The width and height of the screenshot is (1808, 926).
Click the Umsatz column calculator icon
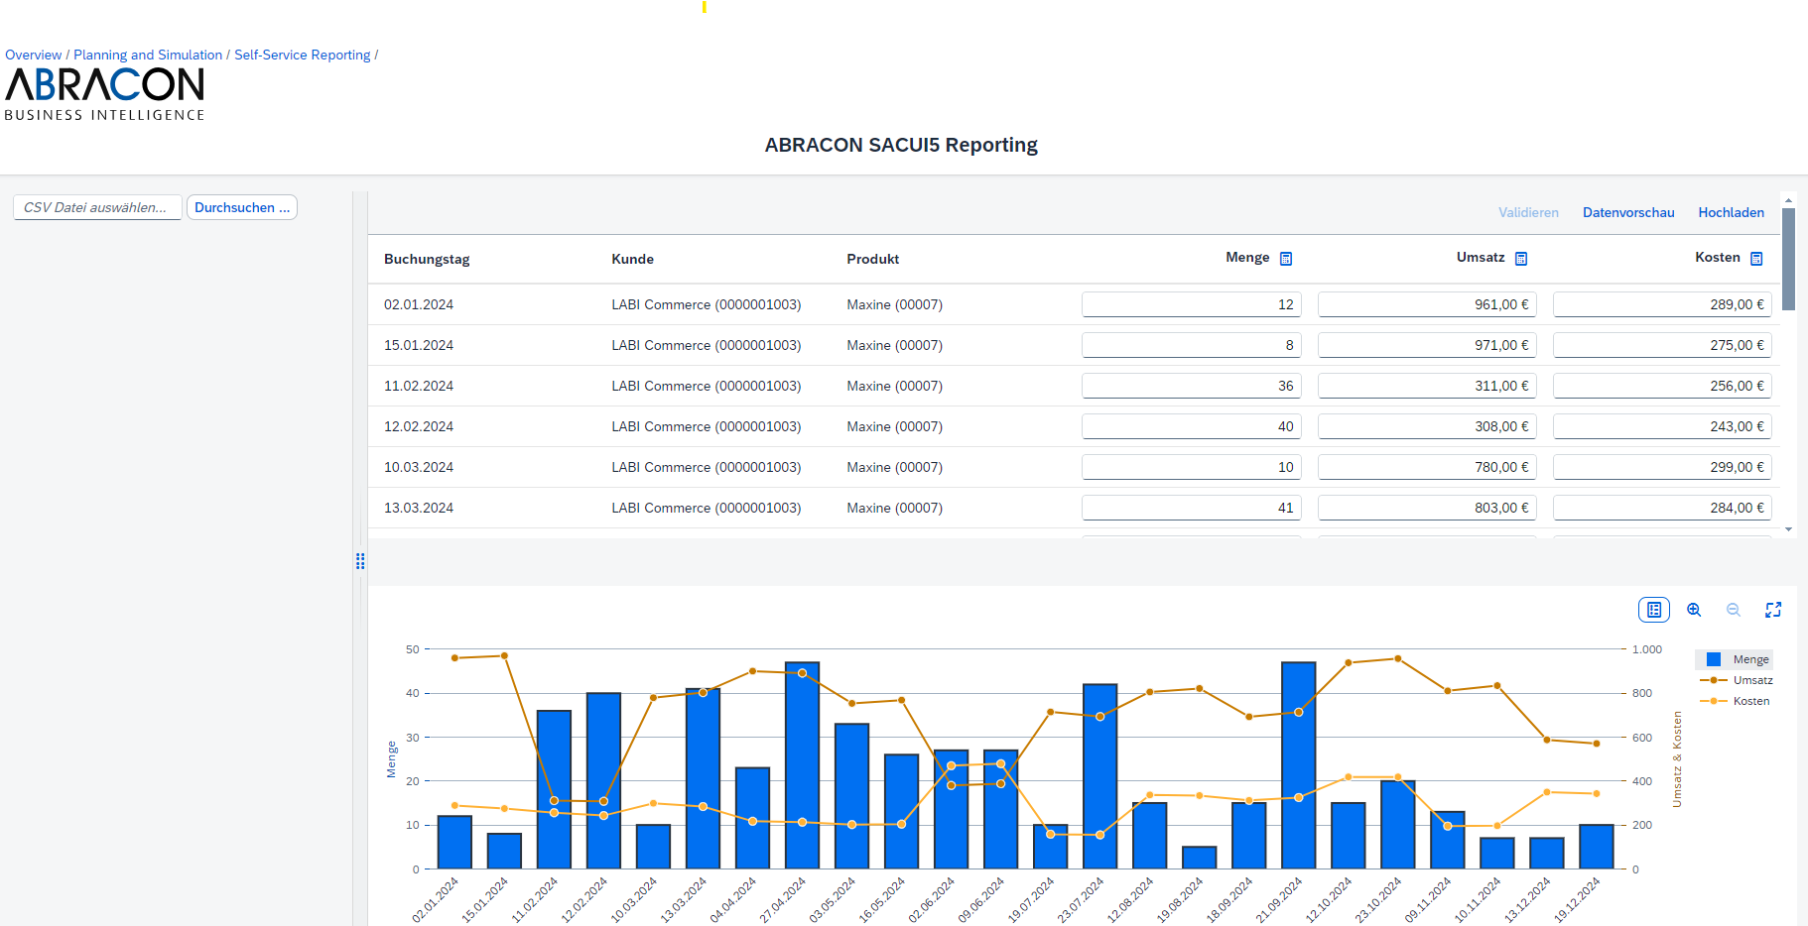point(1521,259)
